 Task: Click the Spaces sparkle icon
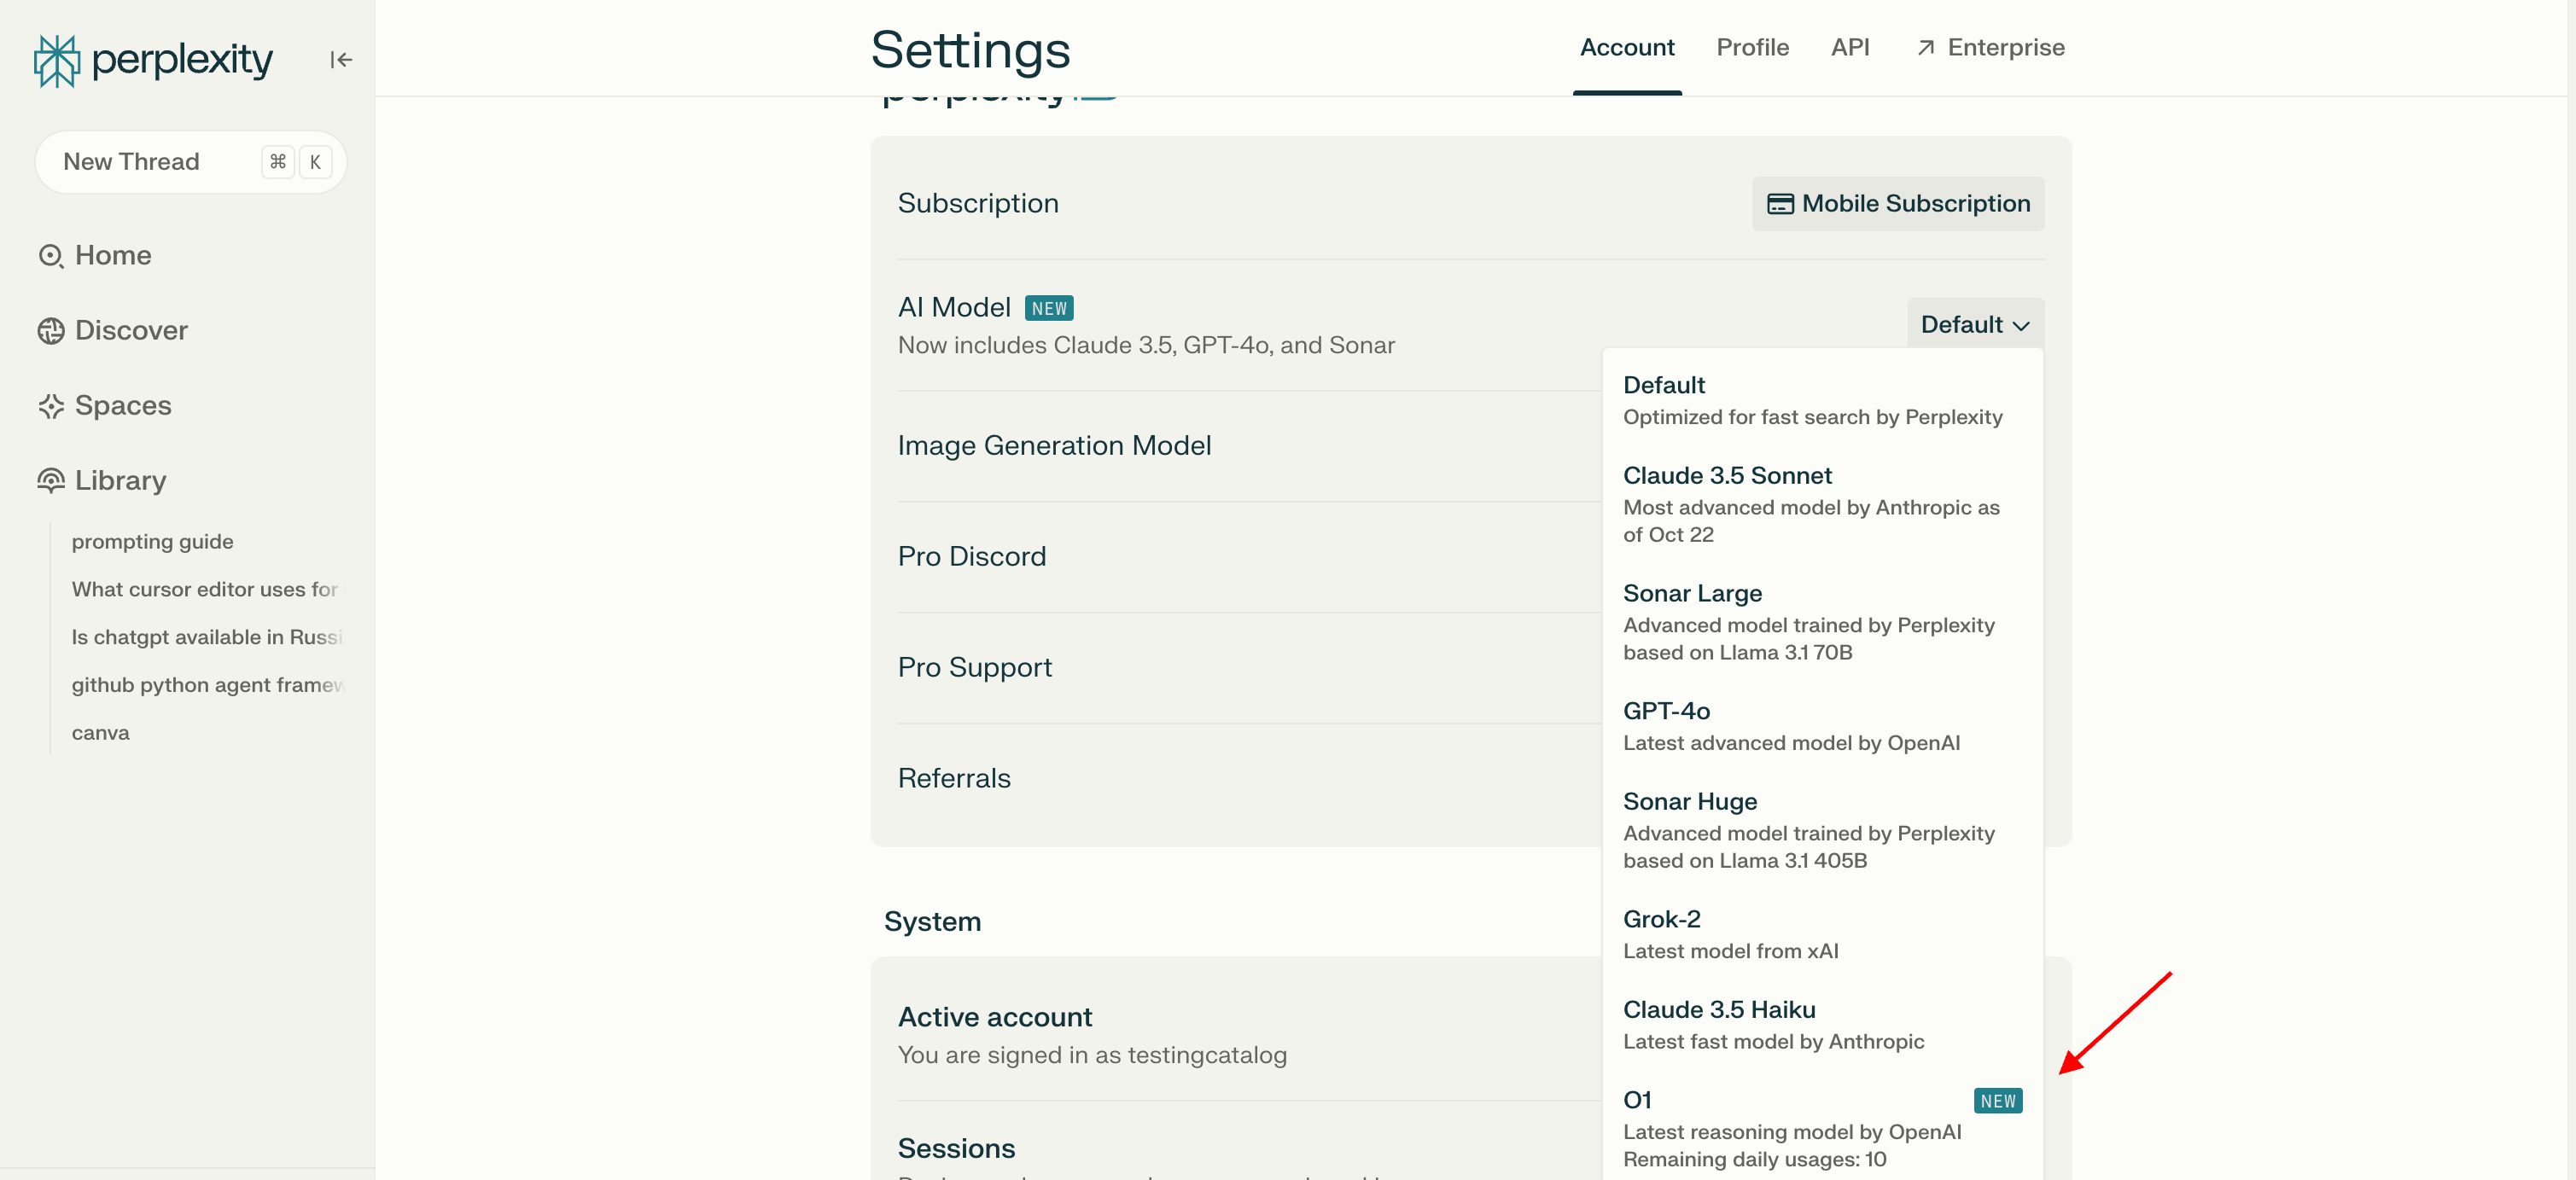[51, 406]
